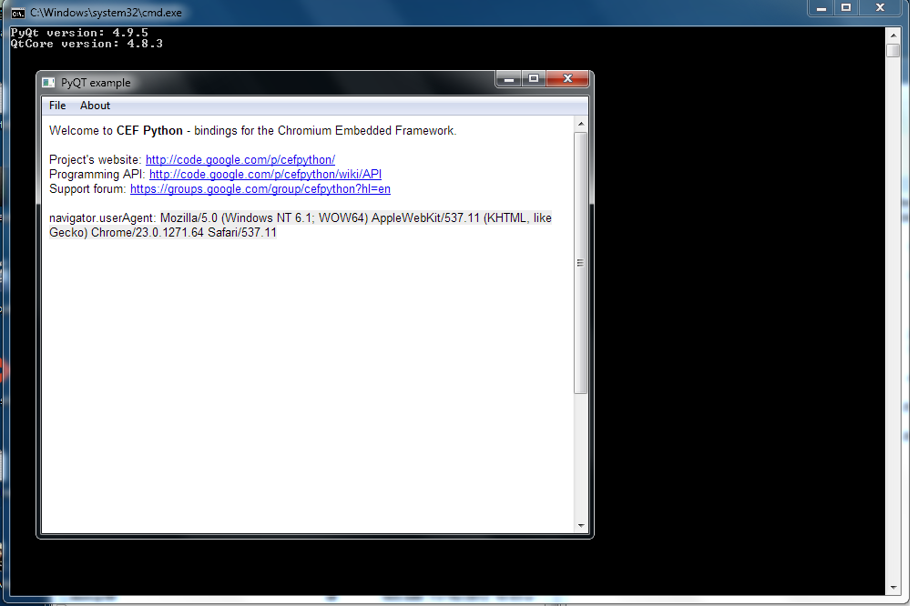
Task: Open the Project's website cefpython link
Action: click(240, 160)
